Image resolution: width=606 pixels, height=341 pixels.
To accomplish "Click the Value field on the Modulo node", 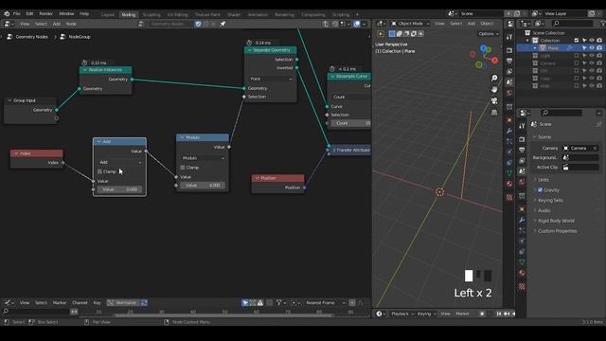I will coord(203,186).
